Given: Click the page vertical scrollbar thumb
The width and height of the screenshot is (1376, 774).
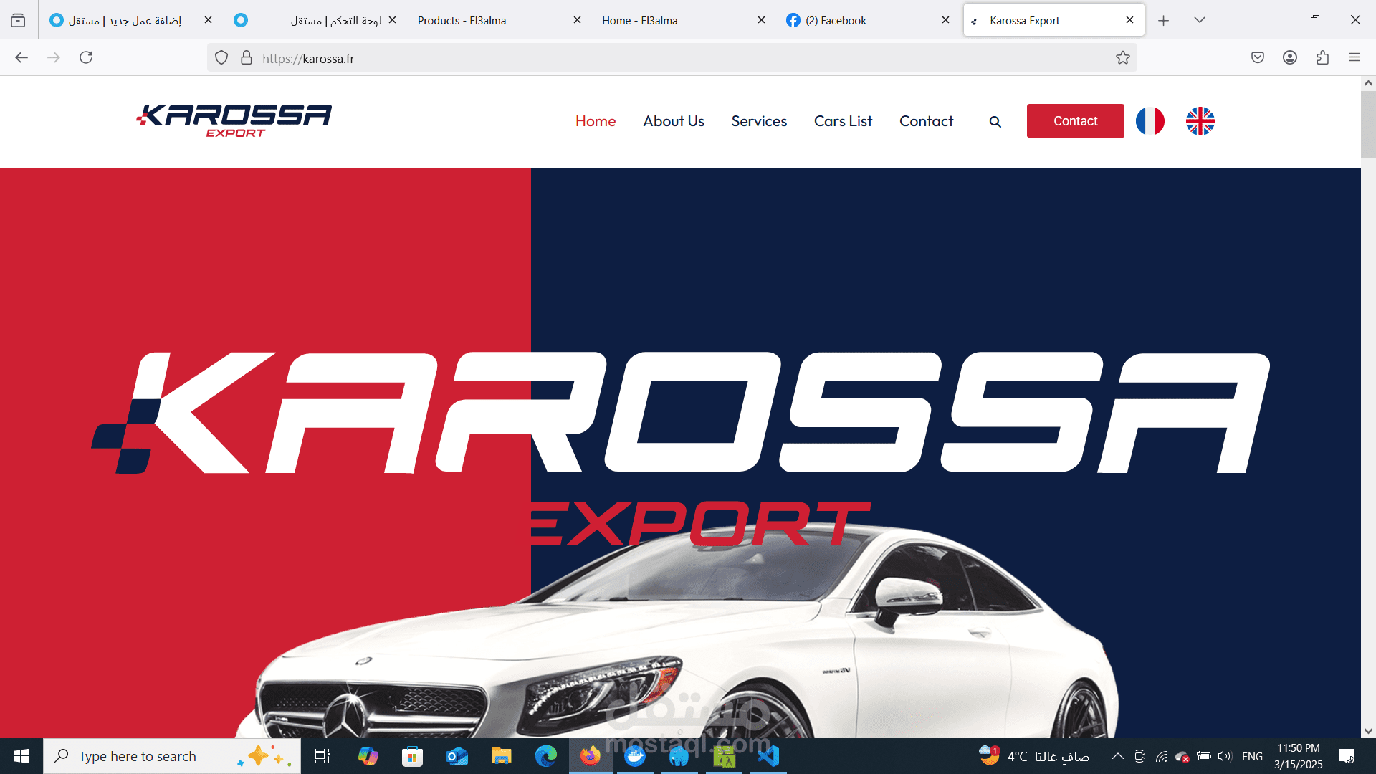Looking at the screenshot, I should point(1367,123).
